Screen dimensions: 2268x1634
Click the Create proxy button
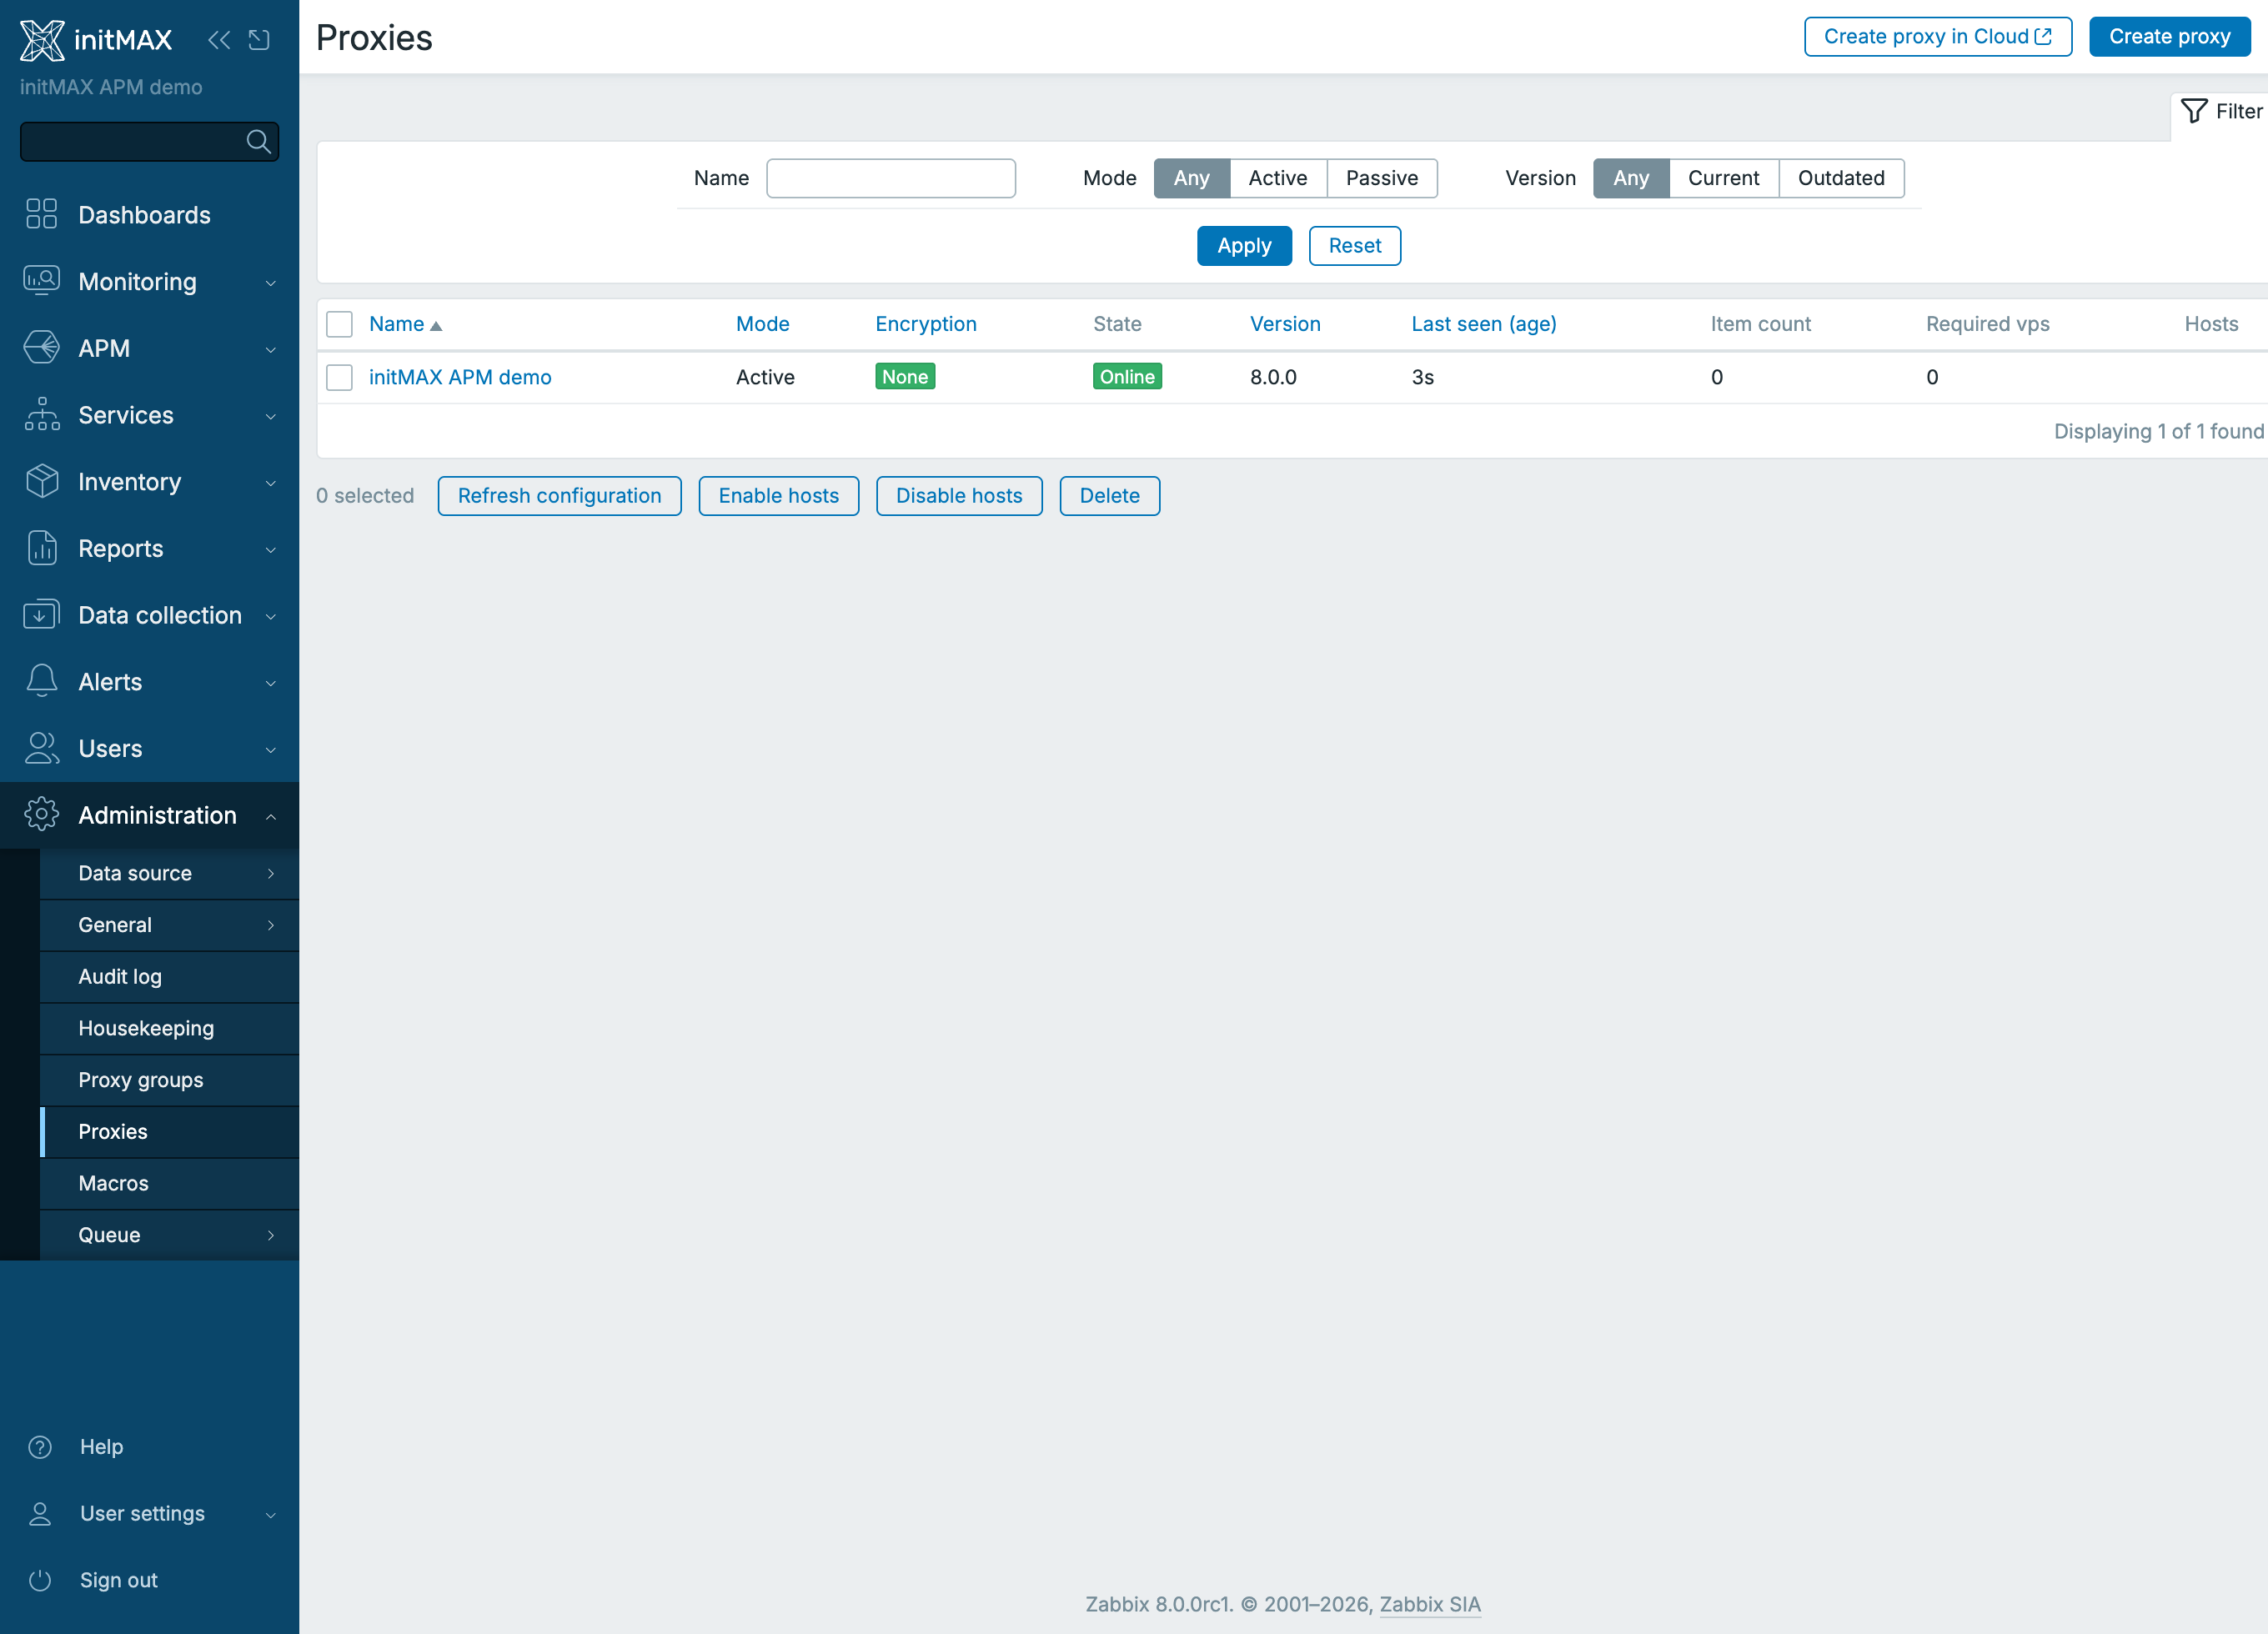(x=2169, y=37)
